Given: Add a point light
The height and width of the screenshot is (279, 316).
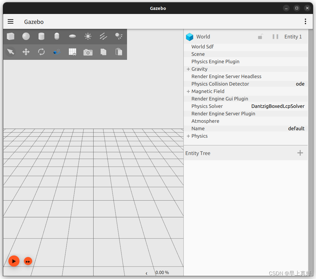Looking at the screenshot, I should point(88,37).
